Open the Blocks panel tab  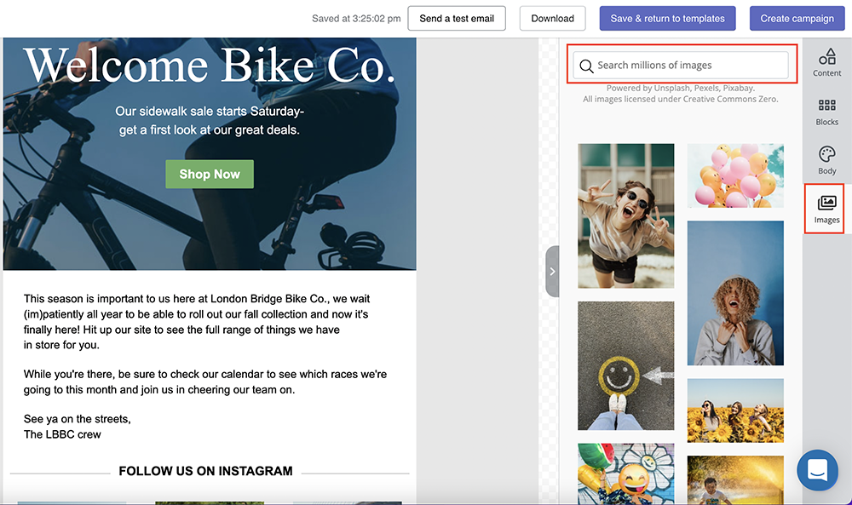pos(826,112)
